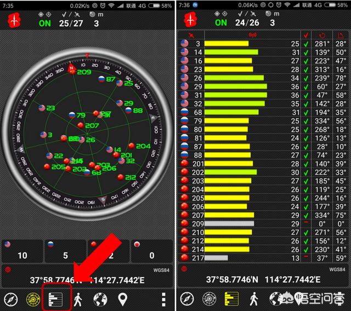Select the satellite 87 row in the list
Screen dimensions: 351x311
(x=264, y=147)
